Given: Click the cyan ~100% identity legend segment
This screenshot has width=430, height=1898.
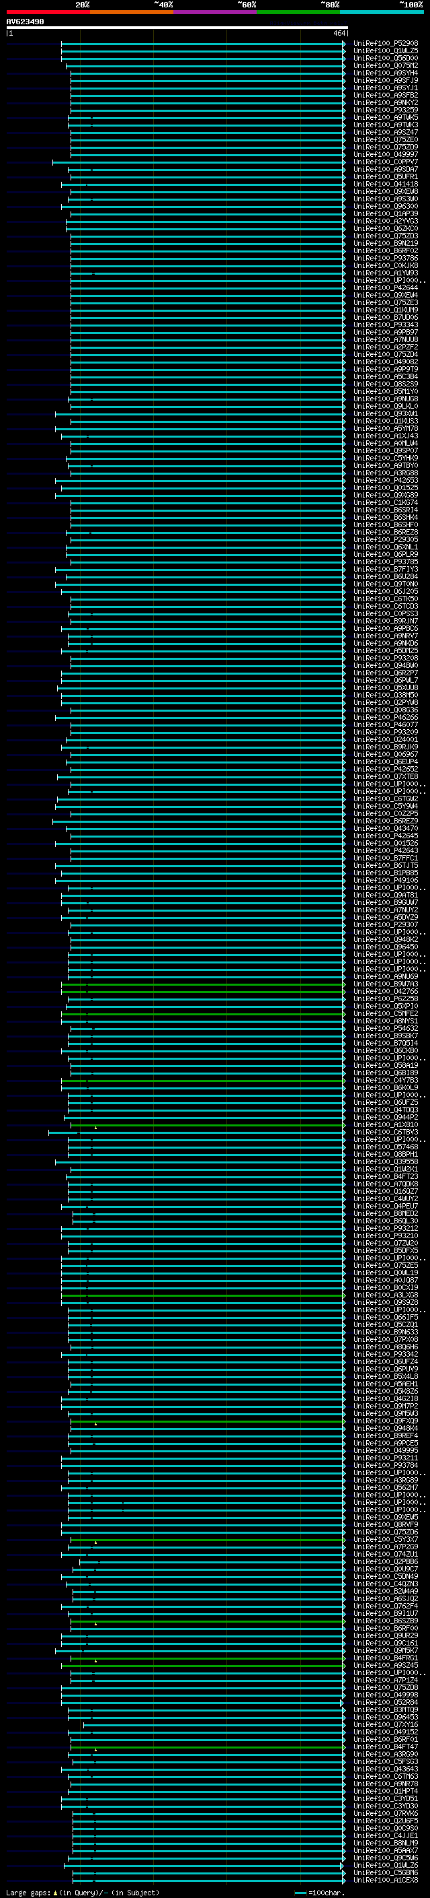Looking at the screenshot, I should point(382,12).
